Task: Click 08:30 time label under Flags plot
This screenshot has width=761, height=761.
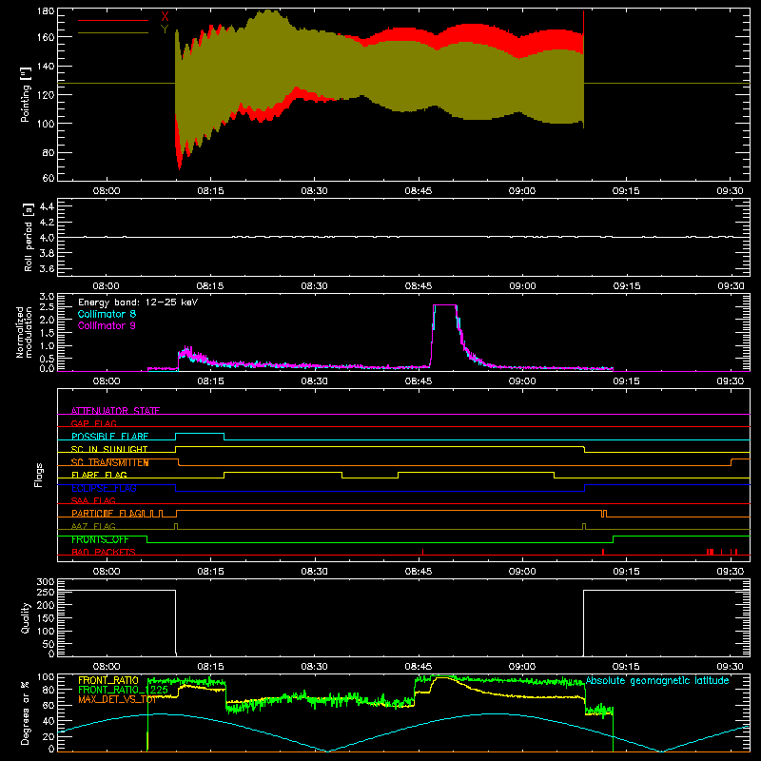Action: click(314, 572)
